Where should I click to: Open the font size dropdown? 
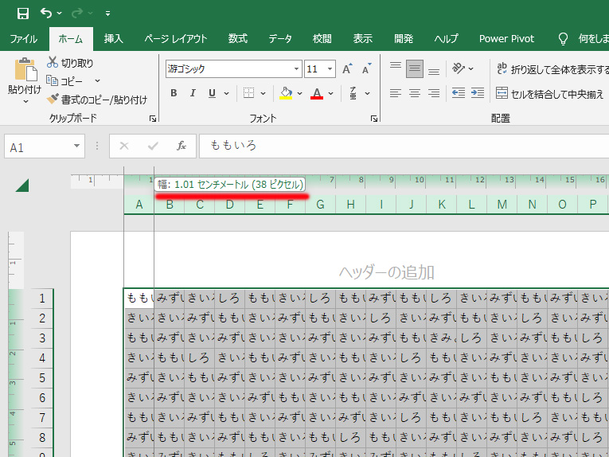click(x=330, y=69)
